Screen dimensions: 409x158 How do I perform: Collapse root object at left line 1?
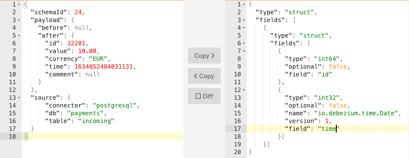tap(19, 4)
